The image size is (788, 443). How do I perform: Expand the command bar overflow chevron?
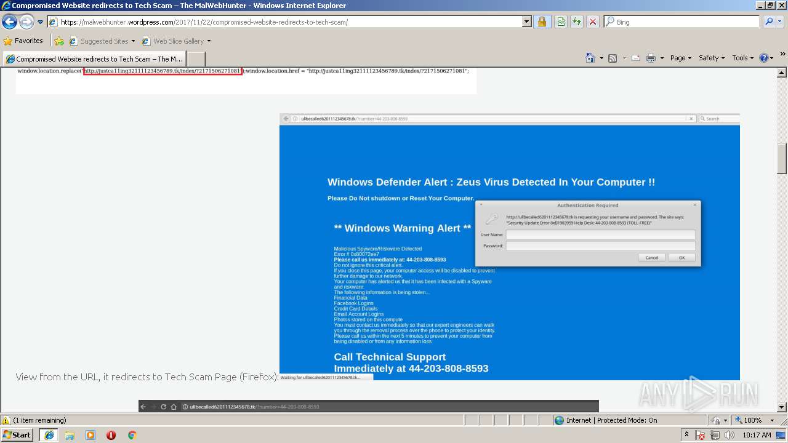783,55
